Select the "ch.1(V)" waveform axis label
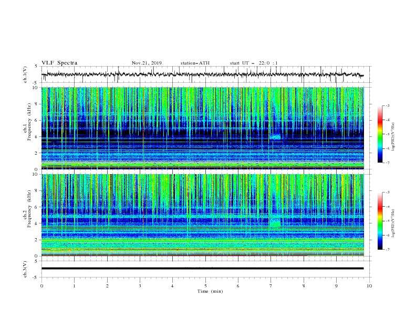The image size is (416, 321). (x=25, y=74)
